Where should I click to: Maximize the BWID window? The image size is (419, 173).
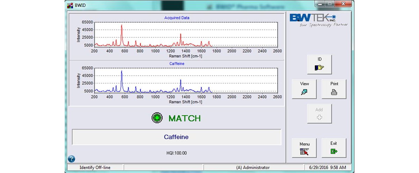point(330,3)
